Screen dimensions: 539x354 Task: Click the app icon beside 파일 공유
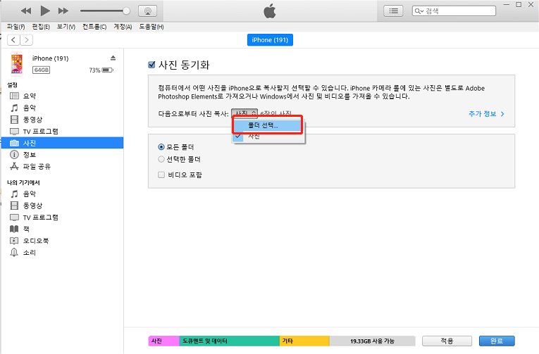click(14, 166)
